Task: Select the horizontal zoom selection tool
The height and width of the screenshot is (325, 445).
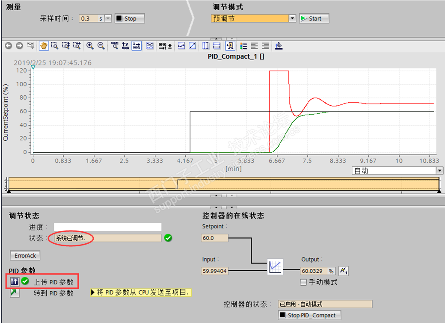Action: 77,46
